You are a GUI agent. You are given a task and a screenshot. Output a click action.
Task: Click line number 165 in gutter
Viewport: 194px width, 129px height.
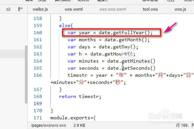click(38, 68)
